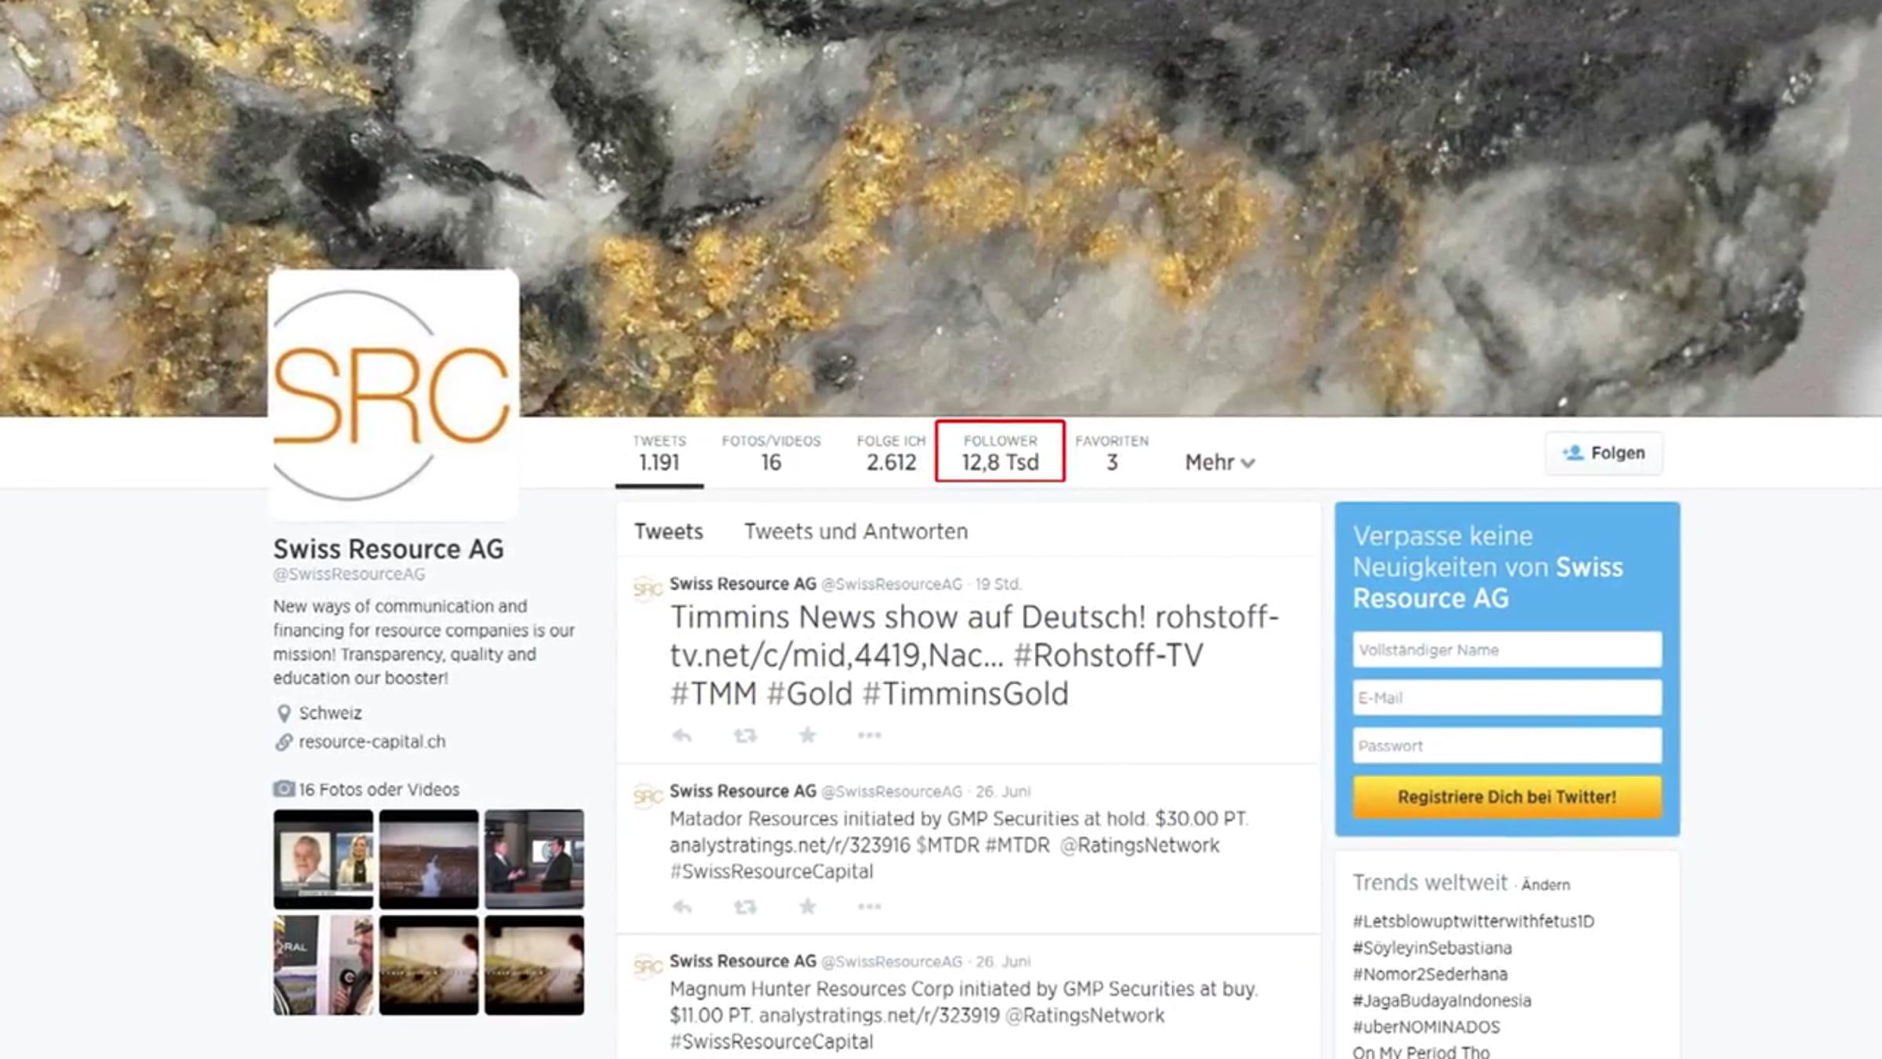Open trend #Letsblowuptwitterwithfetus1D
This screenshot has height=1059, width=1882.
[x=1473, y=922]
